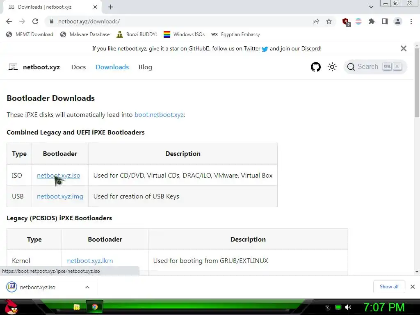Open the Malware Database bookmark
This screenshot has width=420, height=315.
tap(85, 34)
